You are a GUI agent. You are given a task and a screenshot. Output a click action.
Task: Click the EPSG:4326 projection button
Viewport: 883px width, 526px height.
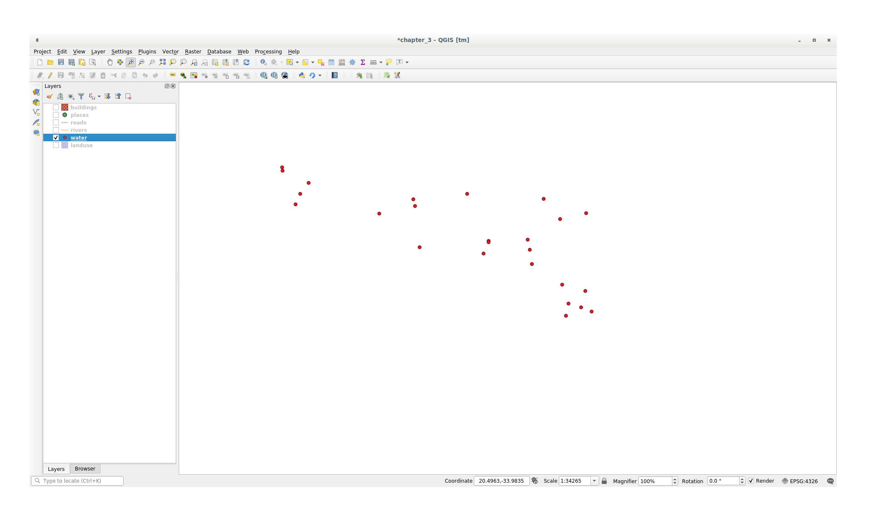[801, 480]
